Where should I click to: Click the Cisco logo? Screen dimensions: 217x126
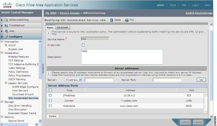coord(7,5)
